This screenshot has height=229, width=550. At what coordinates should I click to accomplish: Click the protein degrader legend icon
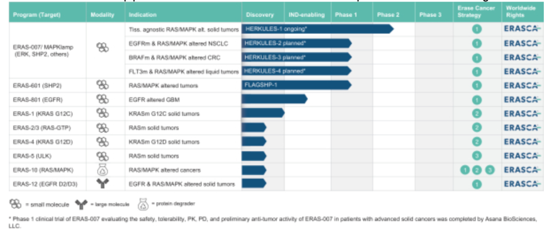(x=142, y=204)
